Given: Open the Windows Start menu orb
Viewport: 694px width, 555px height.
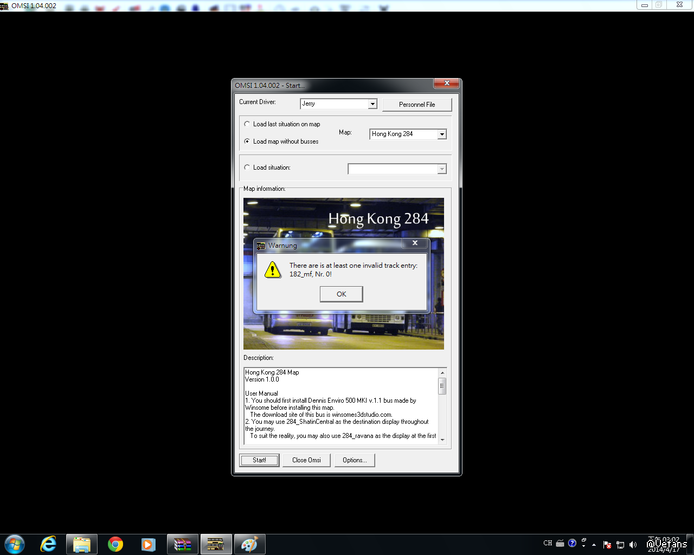Looking at the screenshot, I should (x=15, y=544).
